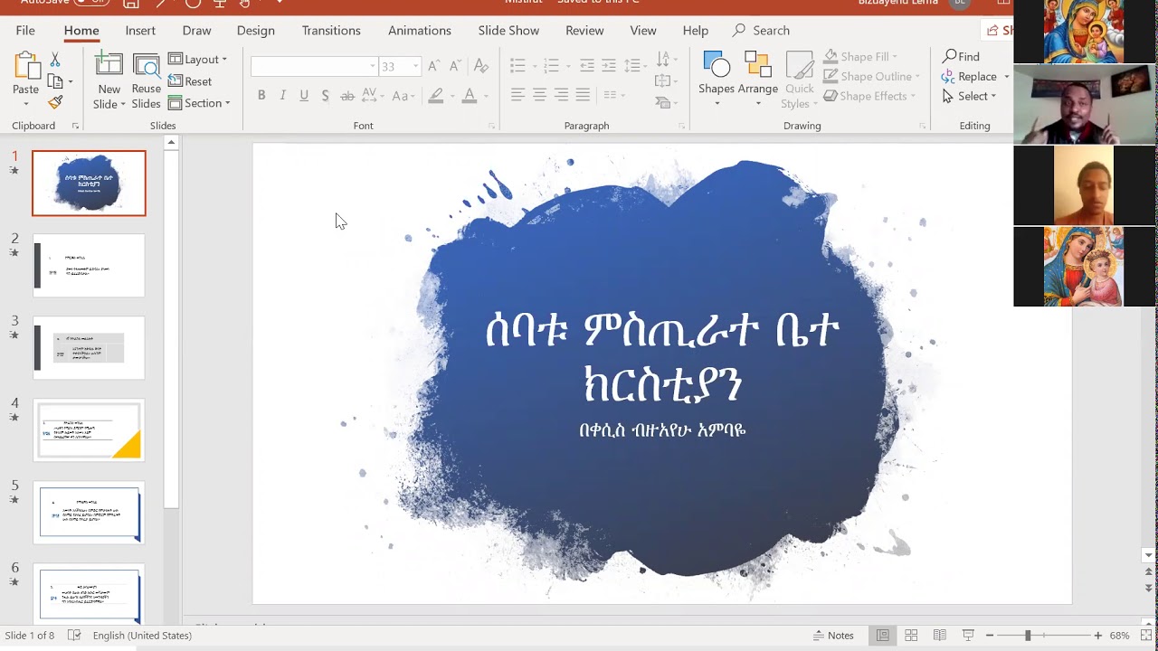Click the 68% zoom level

pyautogui.click(x=1120, y=636)
